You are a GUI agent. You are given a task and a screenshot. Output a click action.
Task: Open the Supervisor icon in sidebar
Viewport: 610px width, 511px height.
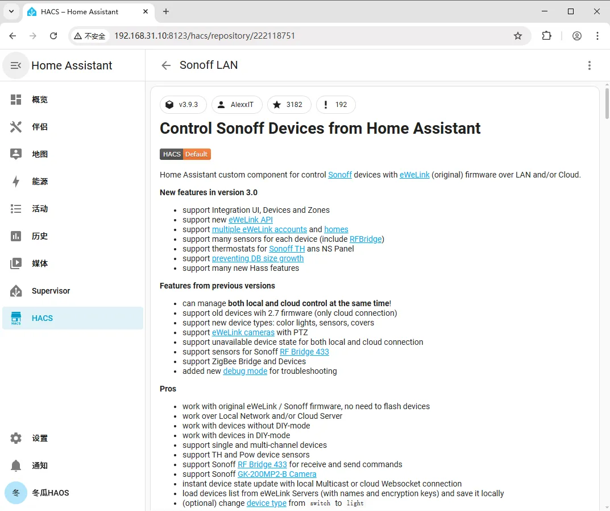pos(15,291)
